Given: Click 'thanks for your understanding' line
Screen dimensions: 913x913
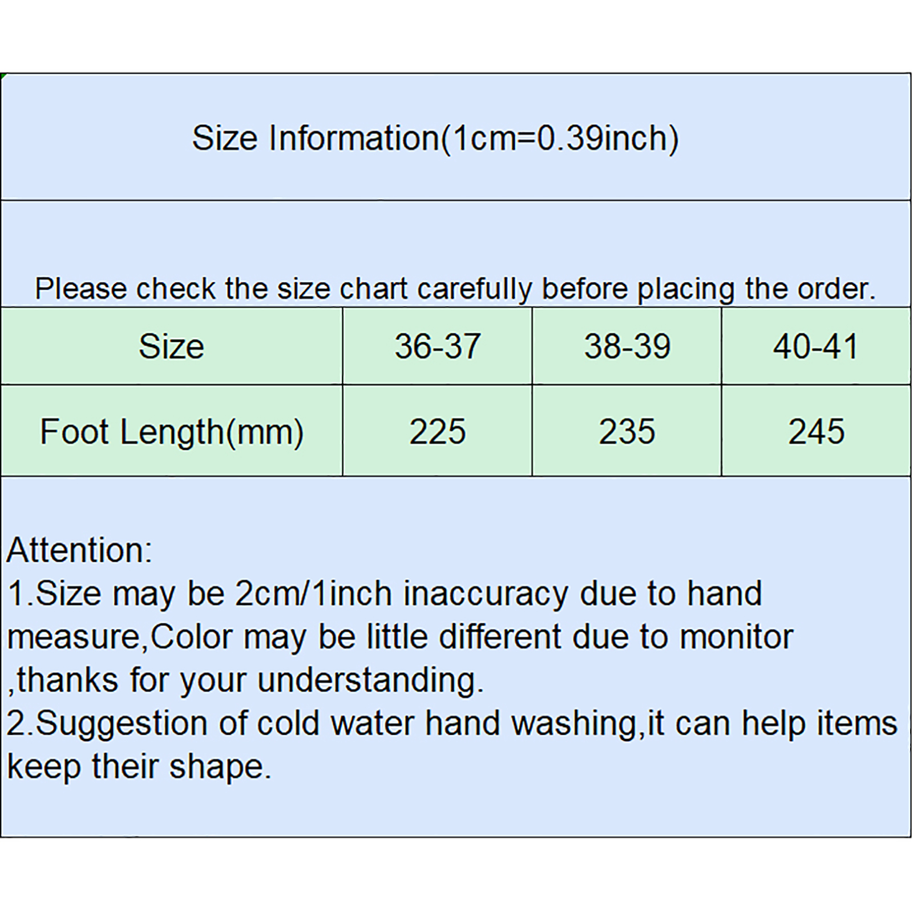Looking at the screenshot, I should (245, 680).
